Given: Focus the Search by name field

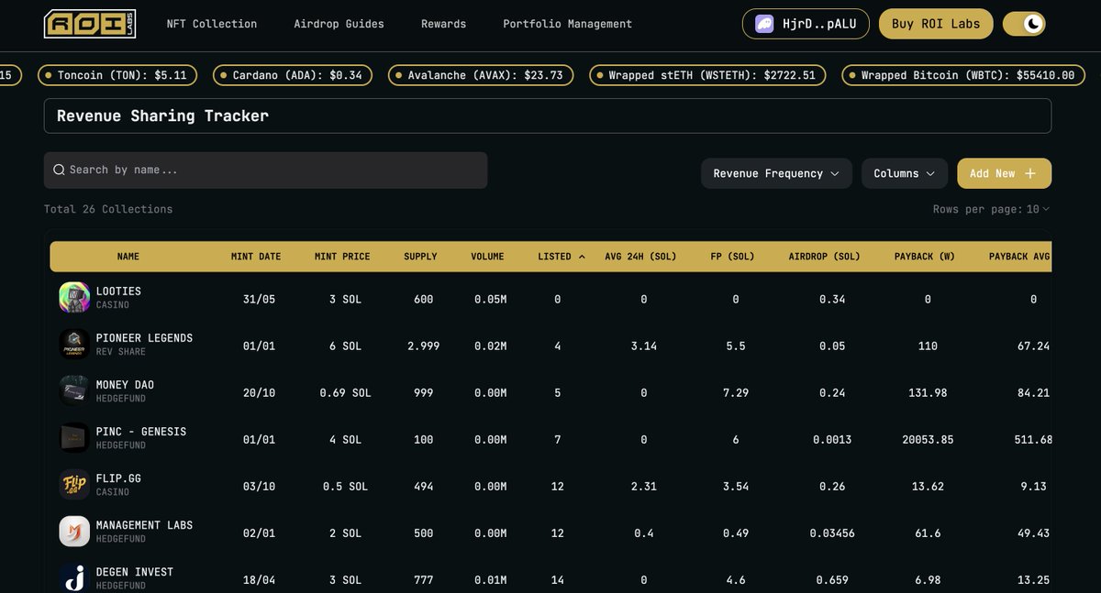Looking at the screenshot, I should (265, 170).
